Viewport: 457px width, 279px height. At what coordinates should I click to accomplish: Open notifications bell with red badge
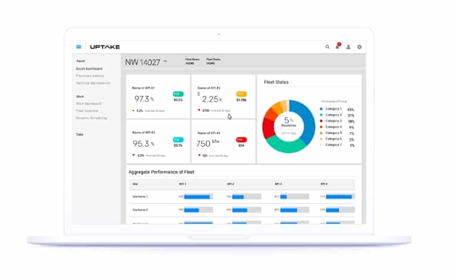(x=338, y=46)
